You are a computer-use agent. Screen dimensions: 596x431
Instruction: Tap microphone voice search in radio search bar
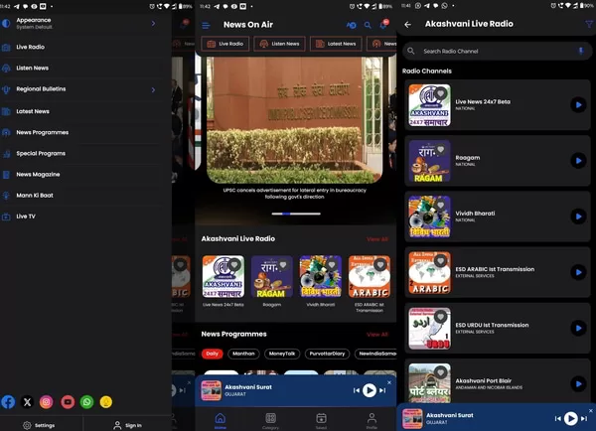[581, 51]
